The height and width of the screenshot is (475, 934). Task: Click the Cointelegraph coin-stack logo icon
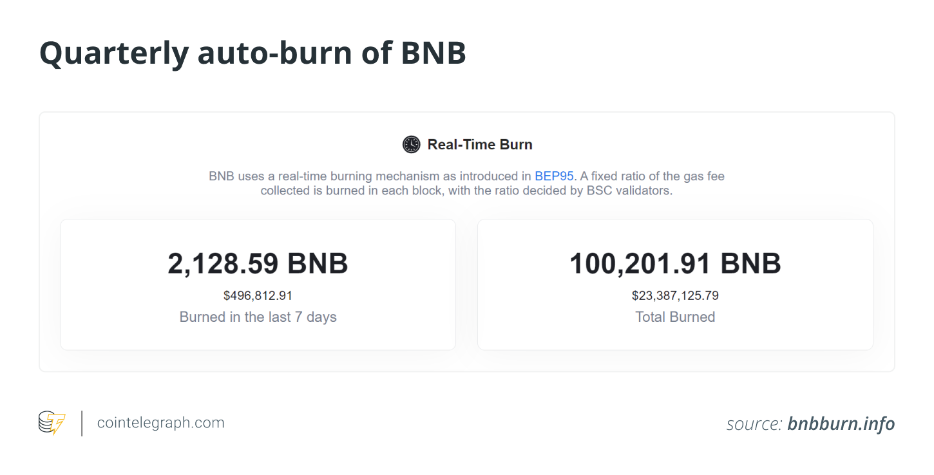click(x=52, y=423)
